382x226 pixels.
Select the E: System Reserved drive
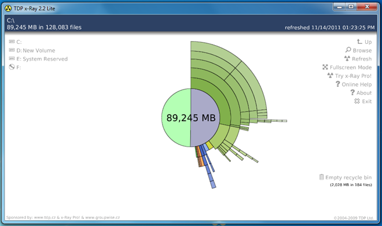38,59
